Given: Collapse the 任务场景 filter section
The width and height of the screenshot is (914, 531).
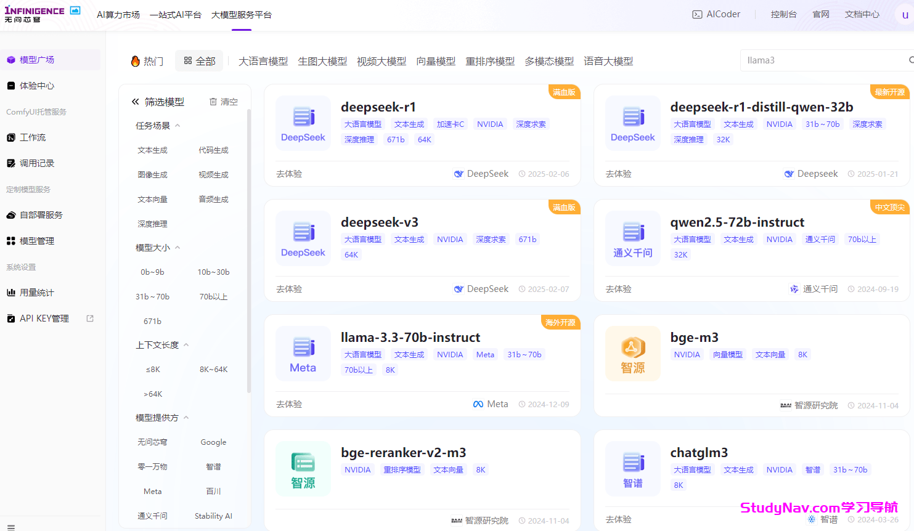Looking at the screenshot, I should click(x=177, y=126).
